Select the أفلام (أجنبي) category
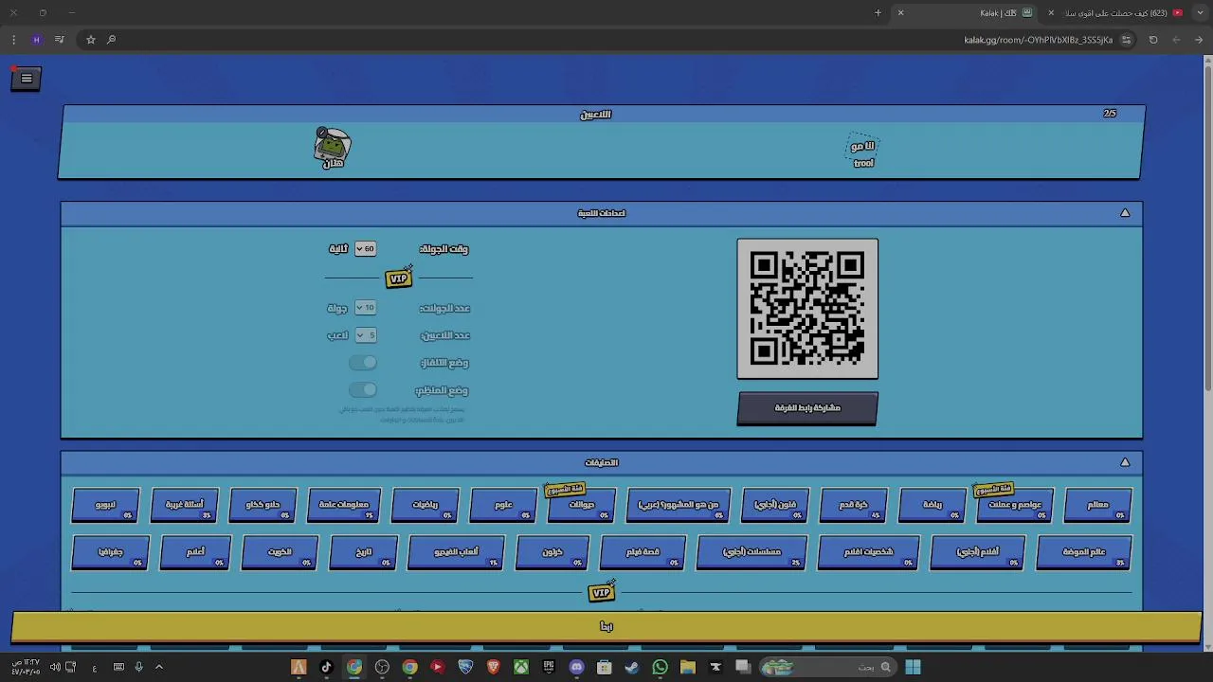 [977, 552]
